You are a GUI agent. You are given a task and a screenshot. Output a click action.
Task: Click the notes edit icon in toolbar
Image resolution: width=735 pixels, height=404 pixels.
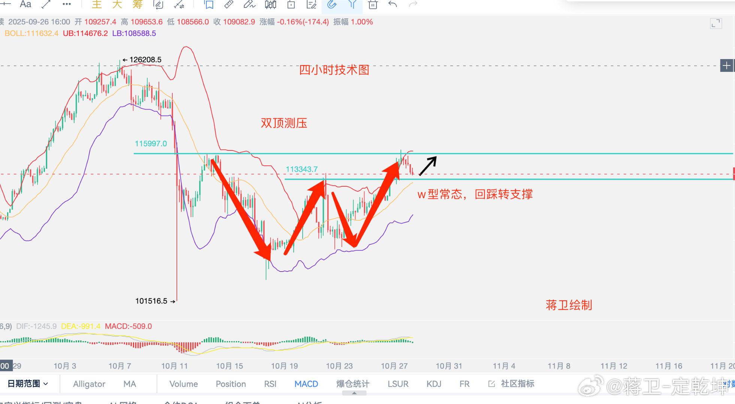pyautogui.click(x=311, y=5)
